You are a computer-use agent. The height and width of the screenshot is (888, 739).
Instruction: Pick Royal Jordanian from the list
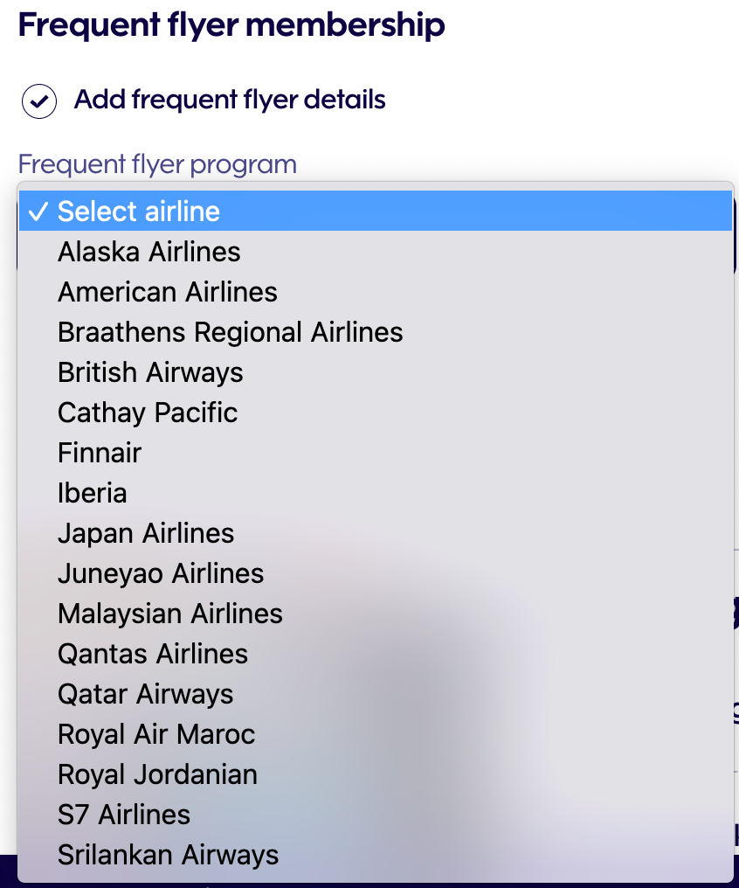tap(376, 774)
